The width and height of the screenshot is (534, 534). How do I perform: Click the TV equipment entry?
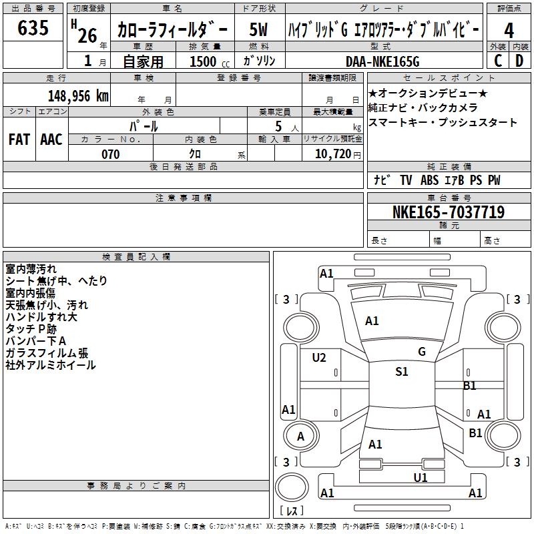pyautogui.click(x=406, y=180)
